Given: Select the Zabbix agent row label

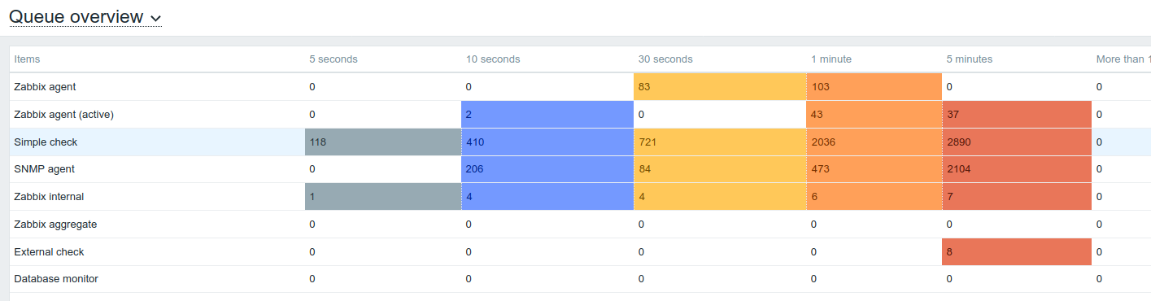Looking at the screenshot, I should (x=46, y=87).
